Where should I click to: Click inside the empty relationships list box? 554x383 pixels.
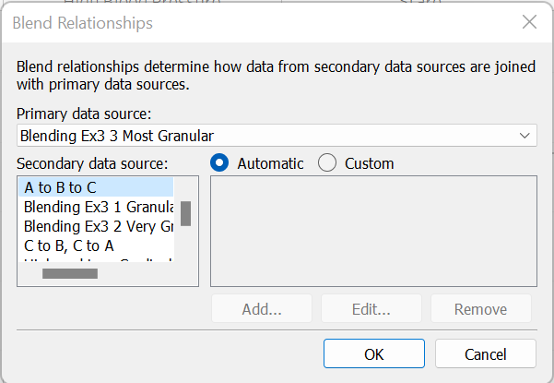pos(373,231)
